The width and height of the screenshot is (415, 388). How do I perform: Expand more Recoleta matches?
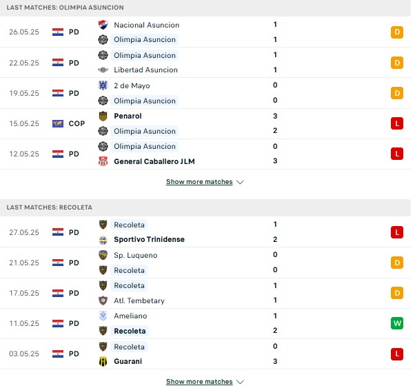[x=199, y=382]
